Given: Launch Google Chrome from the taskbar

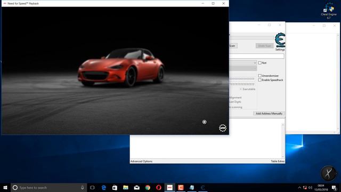Looking at the screenshot, I should click(148, 187).
